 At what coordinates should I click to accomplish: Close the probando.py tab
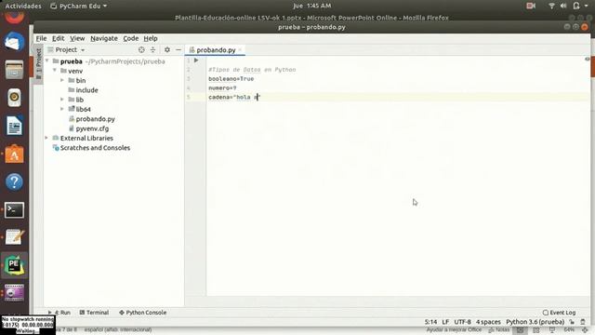pos(240,49)
